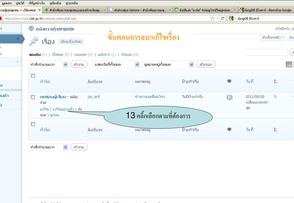Open bottom bulk actions คำสั่งจำนวนมาก dropdown

49,147
